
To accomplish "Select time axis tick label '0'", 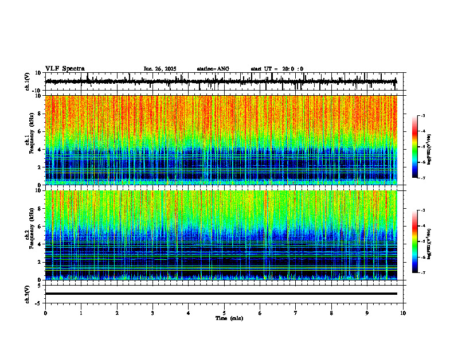I will coord(45,313).
